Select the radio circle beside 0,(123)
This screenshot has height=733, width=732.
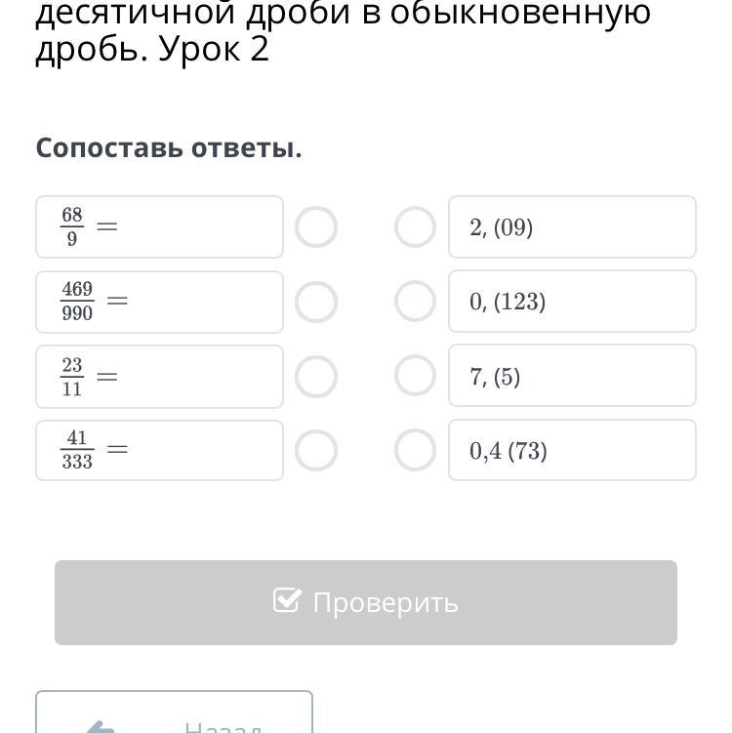click(415, 302)
